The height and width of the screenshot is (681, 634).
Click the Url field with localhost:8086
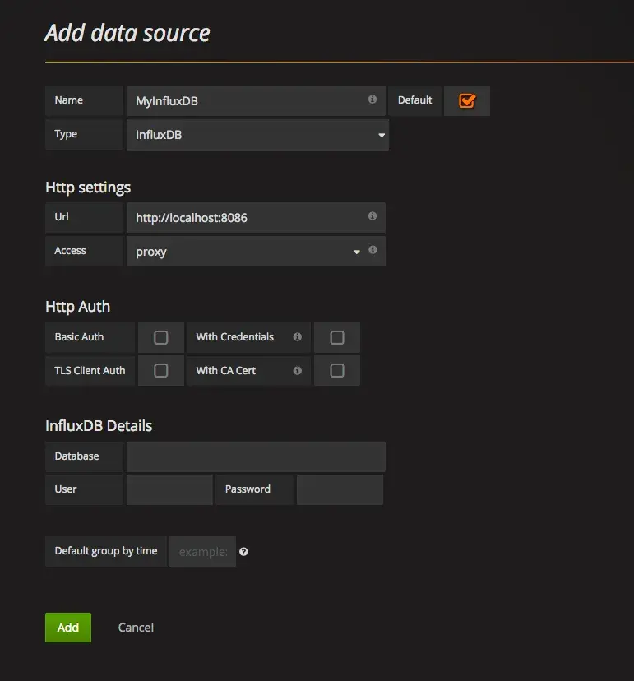click(256, 218)
